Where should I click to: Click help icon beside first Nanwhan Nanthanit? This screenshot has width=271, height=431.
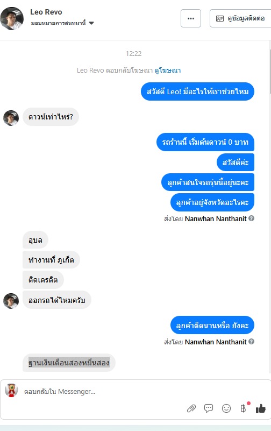click(251, 218)
